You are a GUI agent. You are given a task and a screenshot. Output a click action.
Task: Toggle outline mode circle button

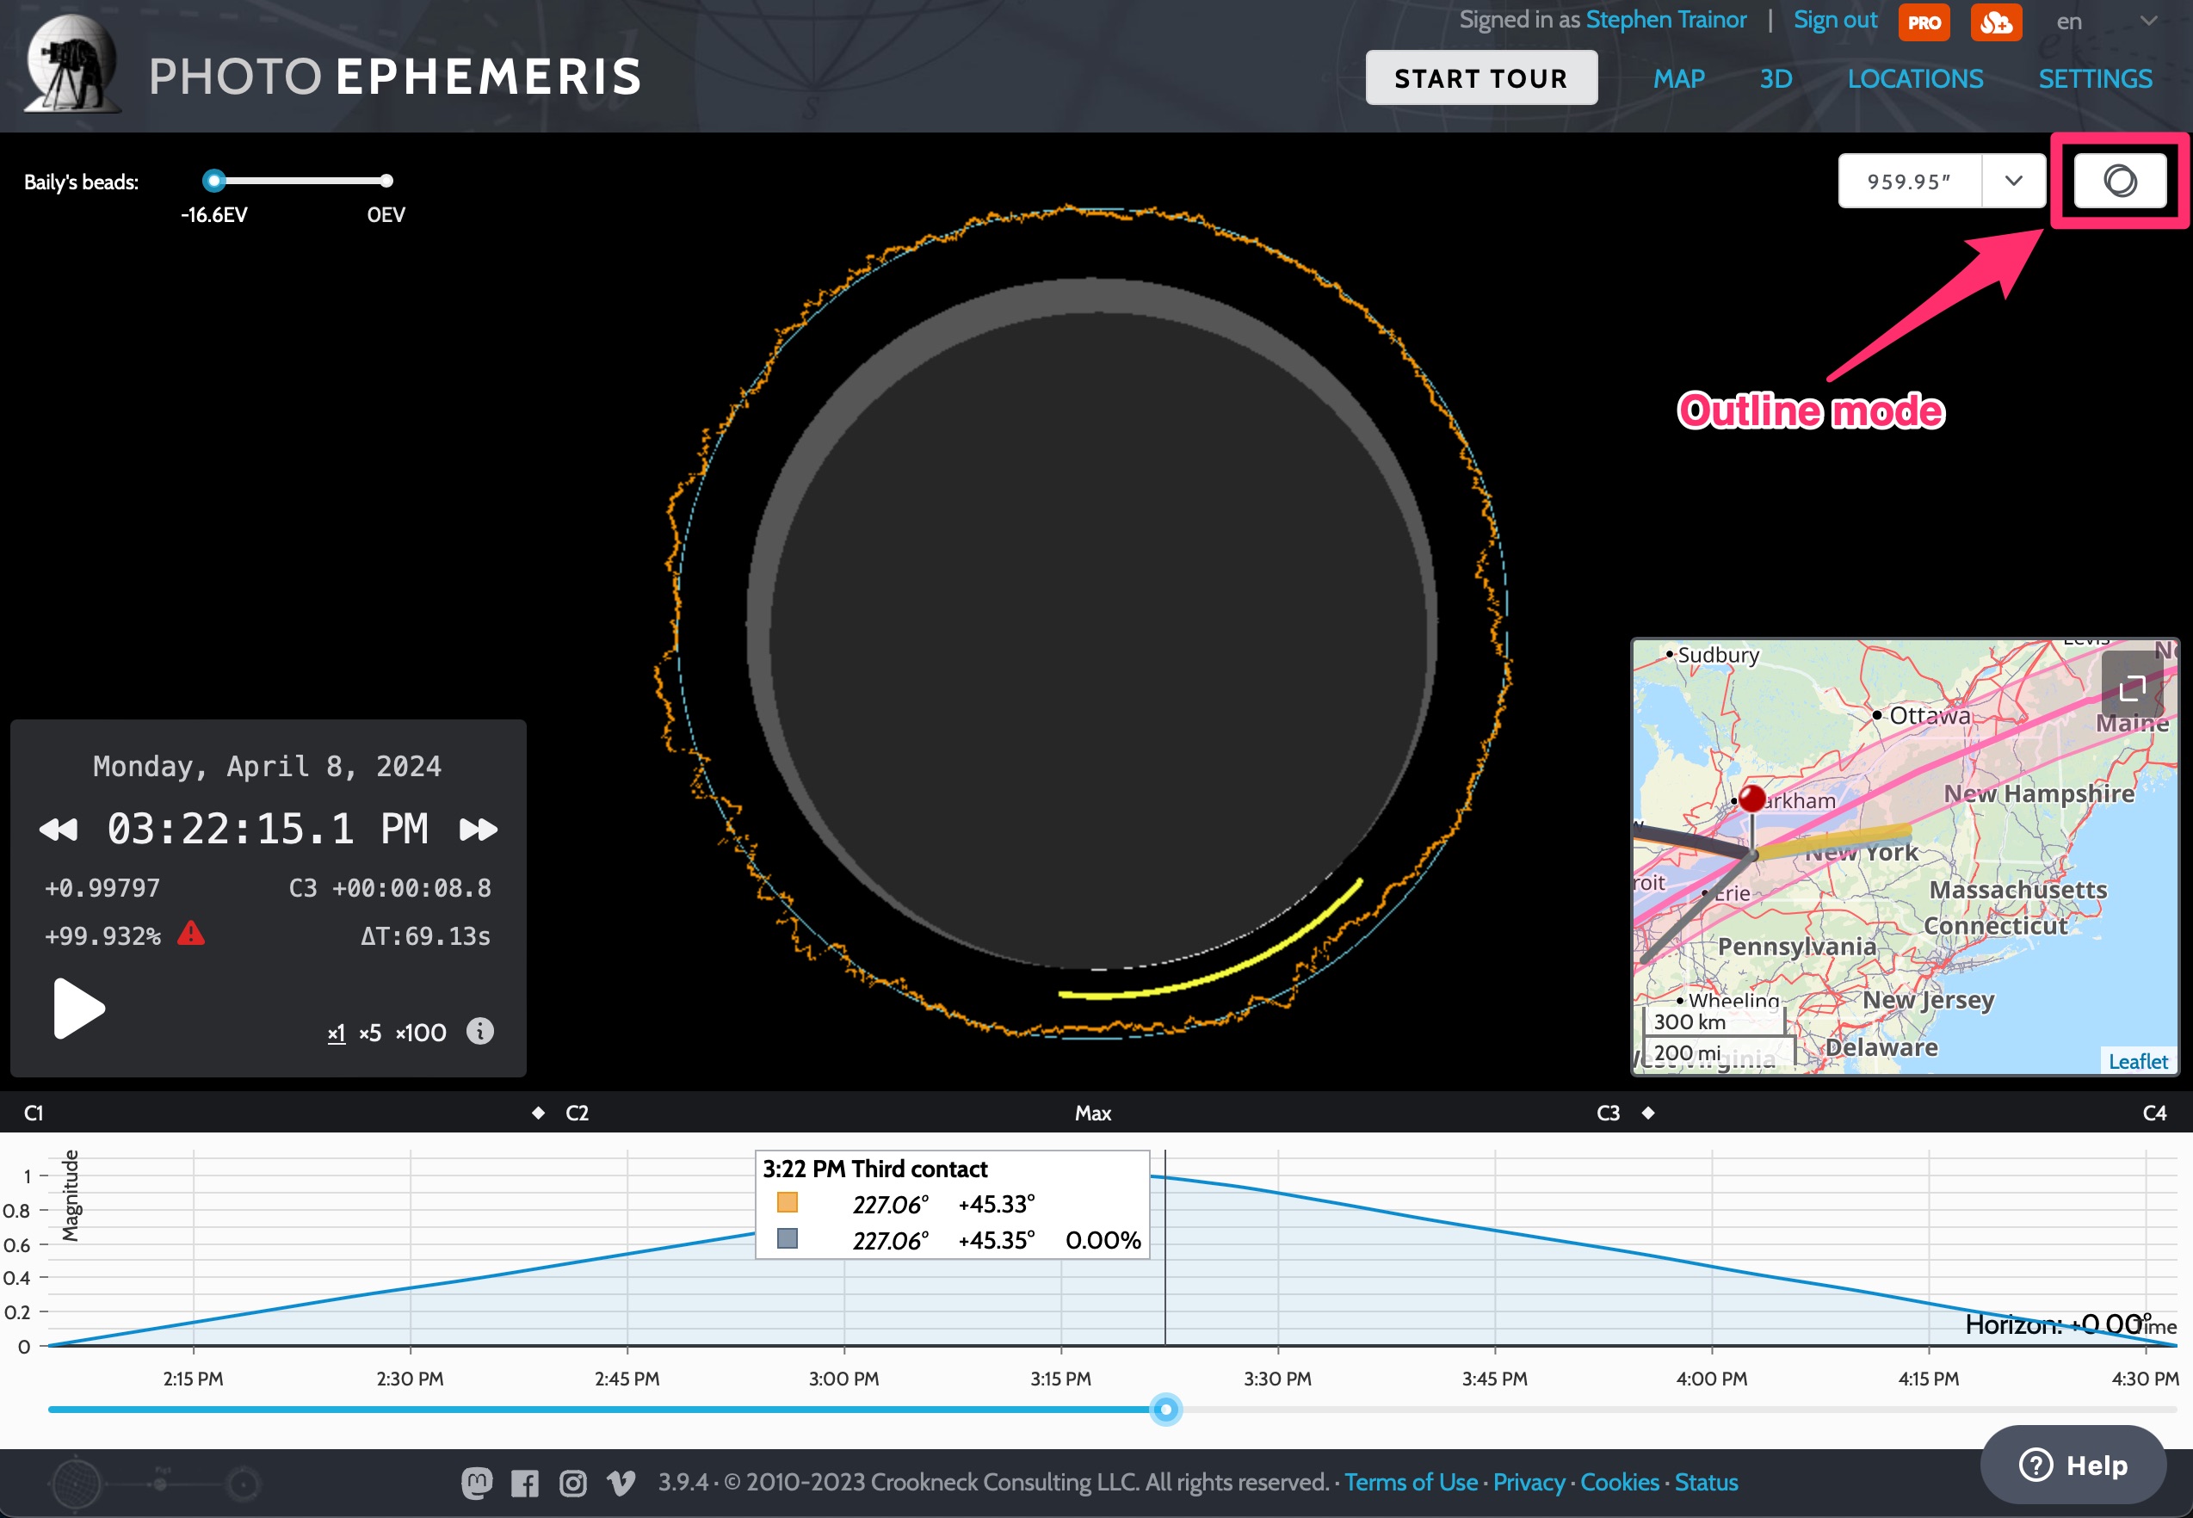[x=2119, y=181]
